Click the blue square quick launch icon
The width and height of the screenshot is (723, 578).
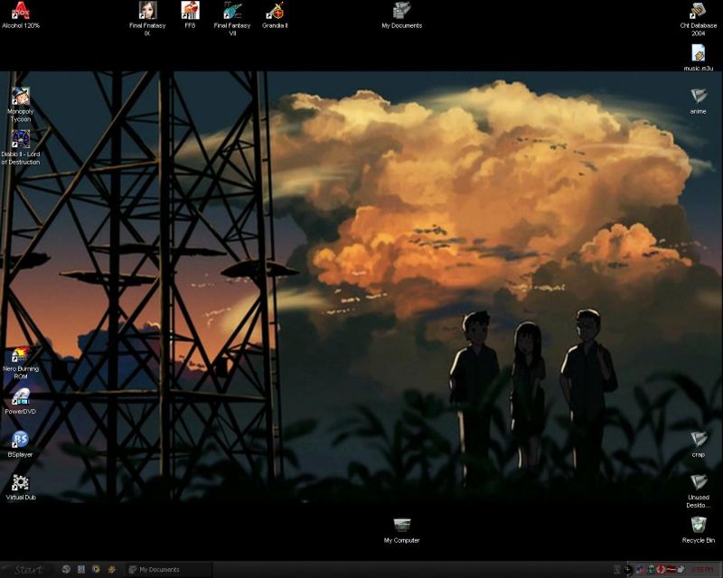81,569
